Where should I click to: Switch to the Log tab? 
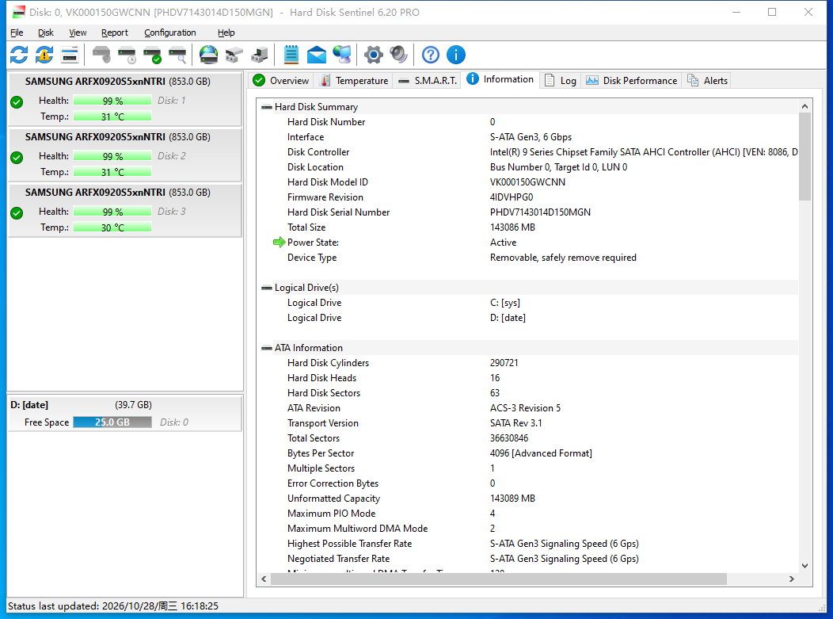coord(561,80)
